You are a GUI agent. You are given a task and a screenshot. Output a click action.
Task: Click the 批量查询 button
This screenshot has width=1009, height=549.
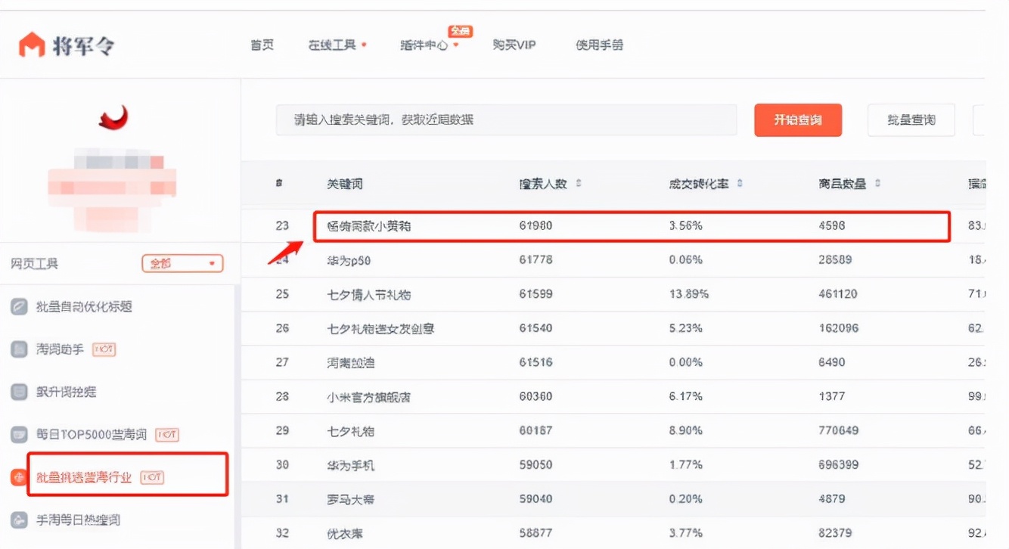click(911, 119)
